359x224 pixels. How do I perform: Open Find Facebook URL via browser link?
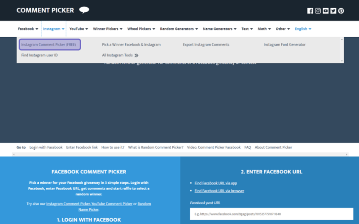click(x=219, y=191)
